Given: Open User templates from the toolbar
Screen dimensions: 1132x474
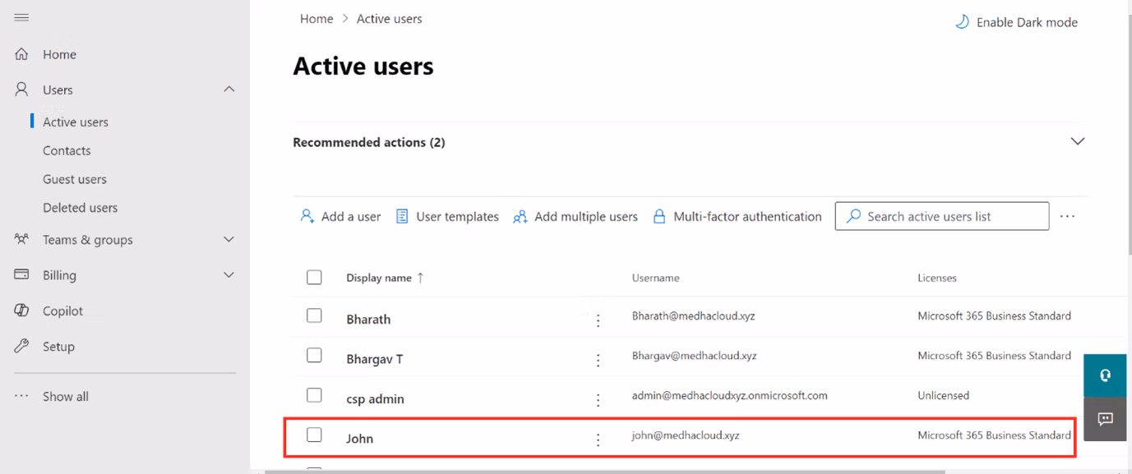Looking at the screenshot, I should [x=447, y=217].
